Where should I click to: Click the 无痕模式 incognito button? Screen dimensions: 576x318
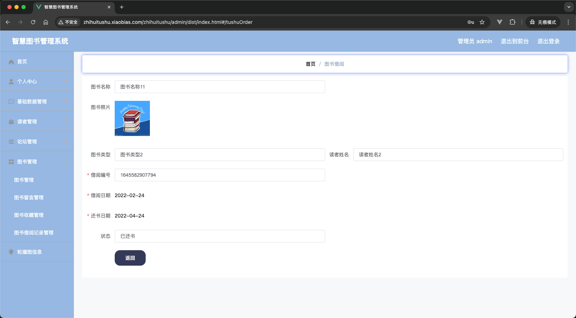pos(543,22)
